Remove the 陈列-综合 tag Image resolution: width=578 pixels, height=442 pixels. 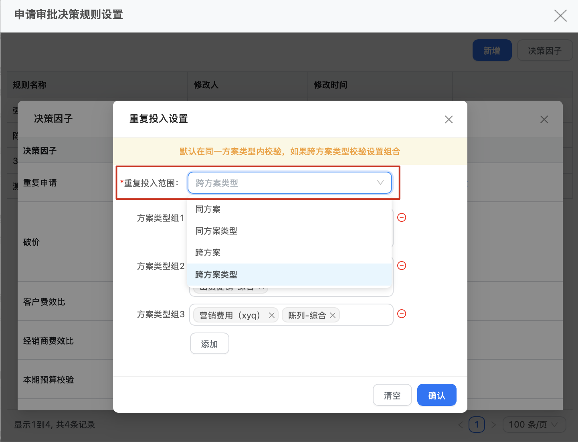click(x=333, y=315)
